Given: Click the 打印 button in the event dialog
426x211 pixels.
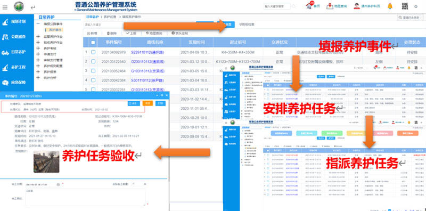Looking at the screenshot, I should 160,103.
